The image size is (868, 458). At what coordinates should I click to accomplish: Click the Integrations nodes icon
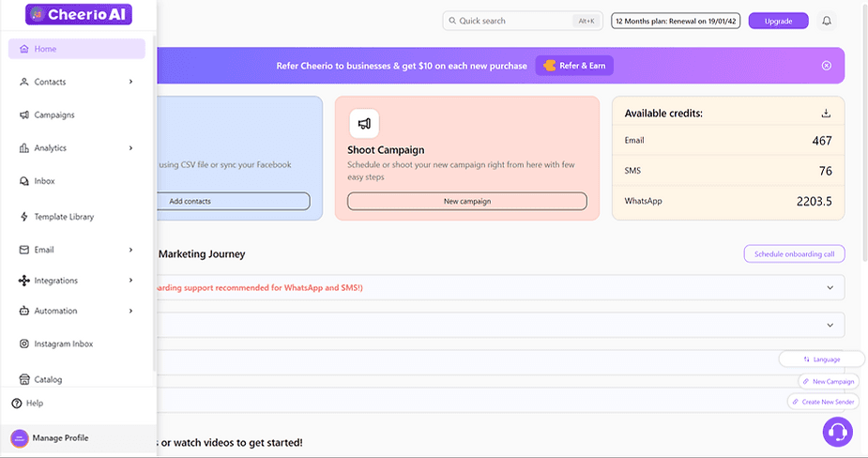click(23, 281)
